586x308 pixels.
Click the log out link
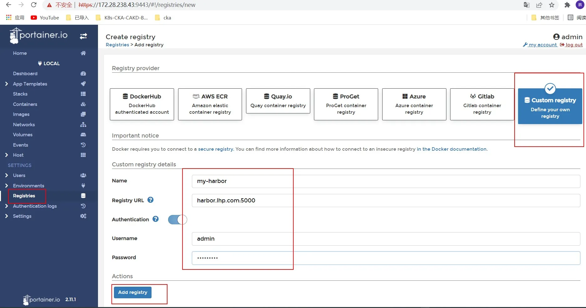571,45
